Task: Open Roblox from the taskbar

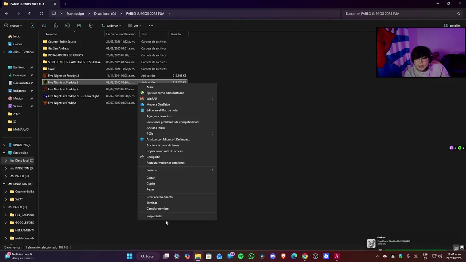Action: coord(326,256)
